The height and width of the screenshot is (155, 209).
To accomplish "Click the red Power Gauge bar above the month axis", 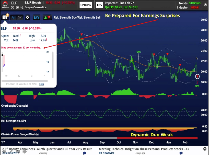I will click(x=157, y=138).
